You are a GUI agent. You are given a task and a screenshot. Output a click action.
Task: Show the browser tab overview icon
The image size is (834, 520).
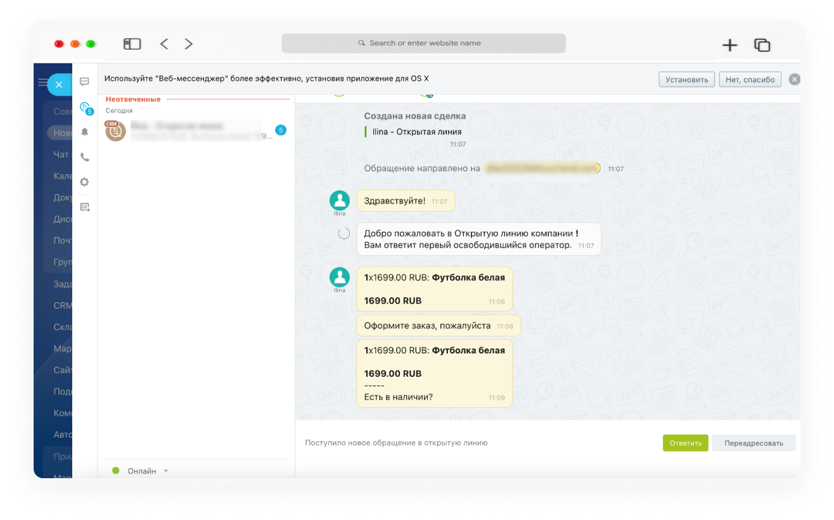click(x=762, y=45)
